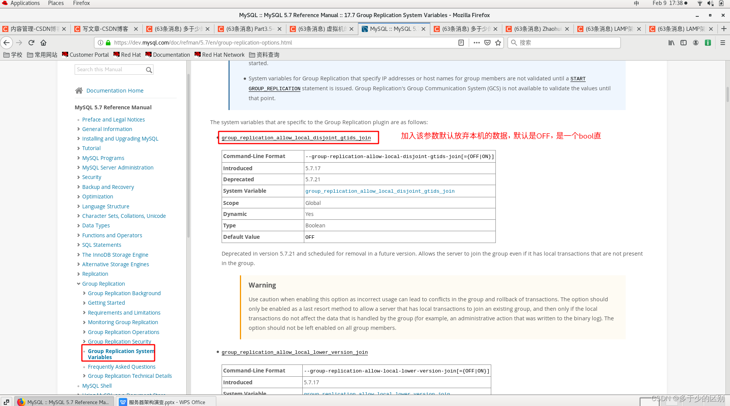
Task: Open the clock showing Feb 9 17:38
Action: pos(669,3)
